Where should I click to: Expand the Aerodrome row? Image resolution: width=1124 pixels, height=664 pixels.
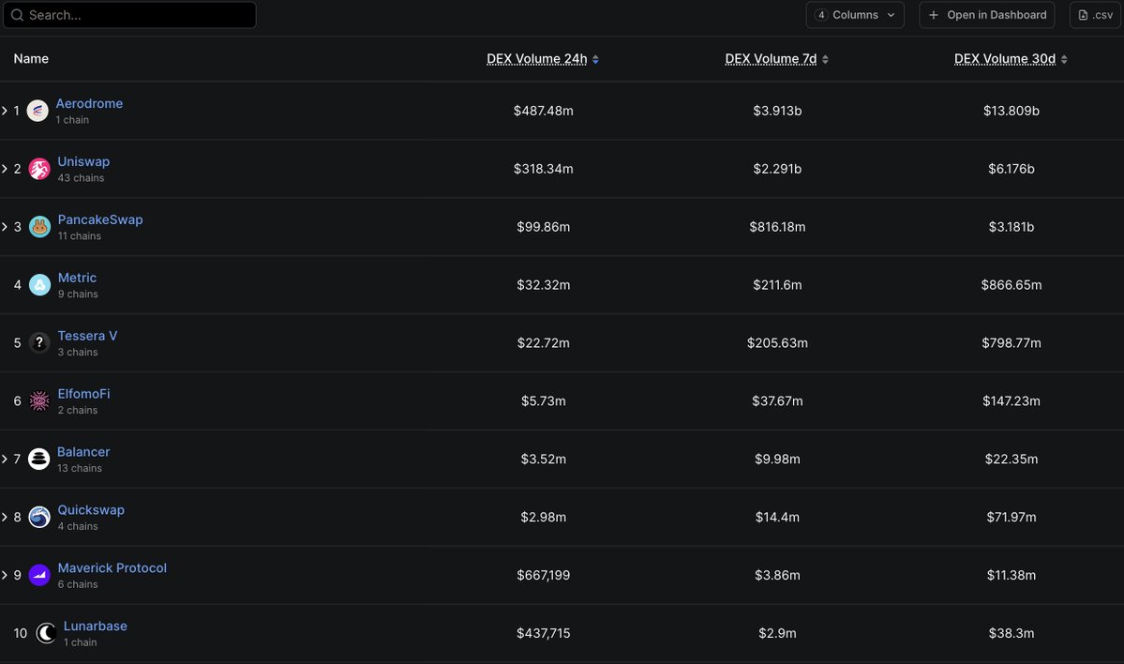point(5,111)
